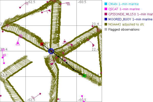Click the dark blue MOORED_BUOY legend swatch

pyautogui.click(x=106, y=19)
